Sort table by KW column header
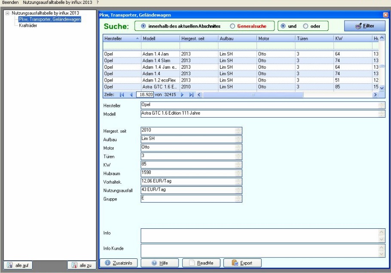This screenshot has height=273, width=391. pyautogui.click(x=353, y=38)
